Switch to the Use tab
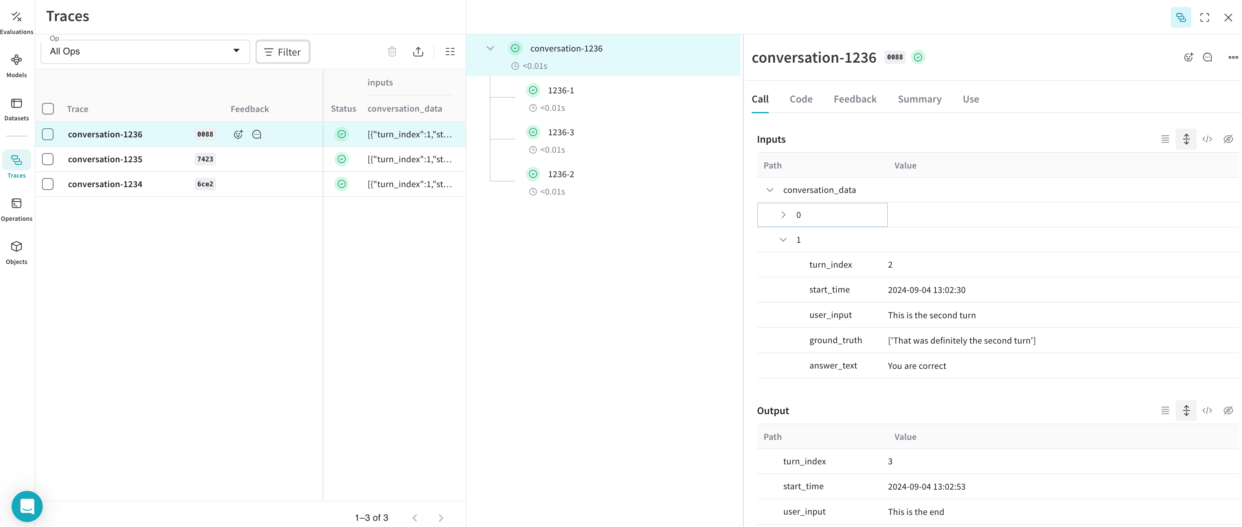 click(971, 99)
